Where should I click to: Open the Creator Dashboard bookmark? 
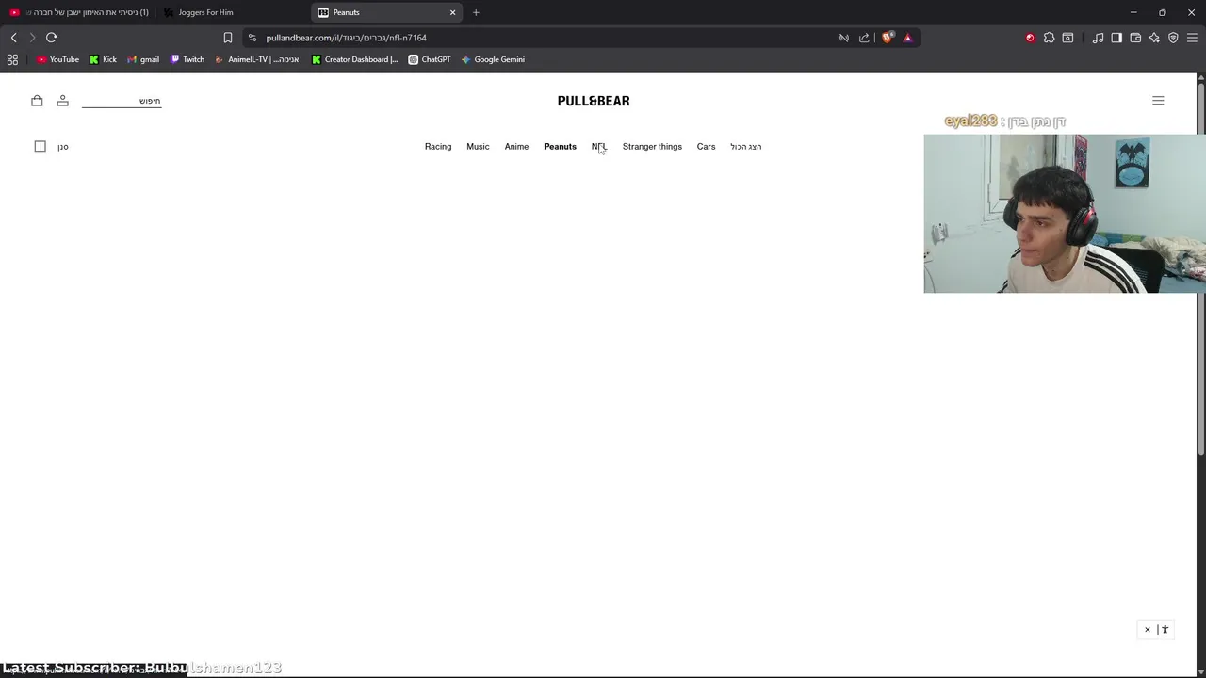coord(354,59)
